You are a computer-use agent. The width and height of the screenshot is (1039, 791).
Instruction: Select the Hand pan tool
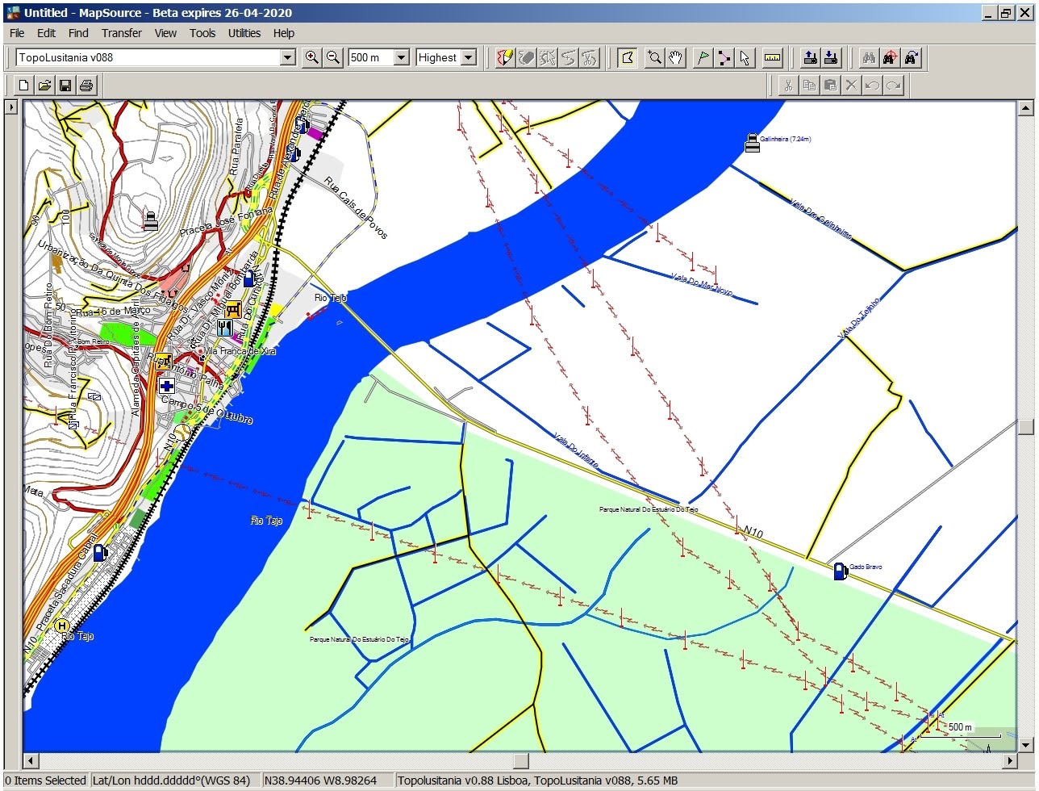tap(675, 57)
